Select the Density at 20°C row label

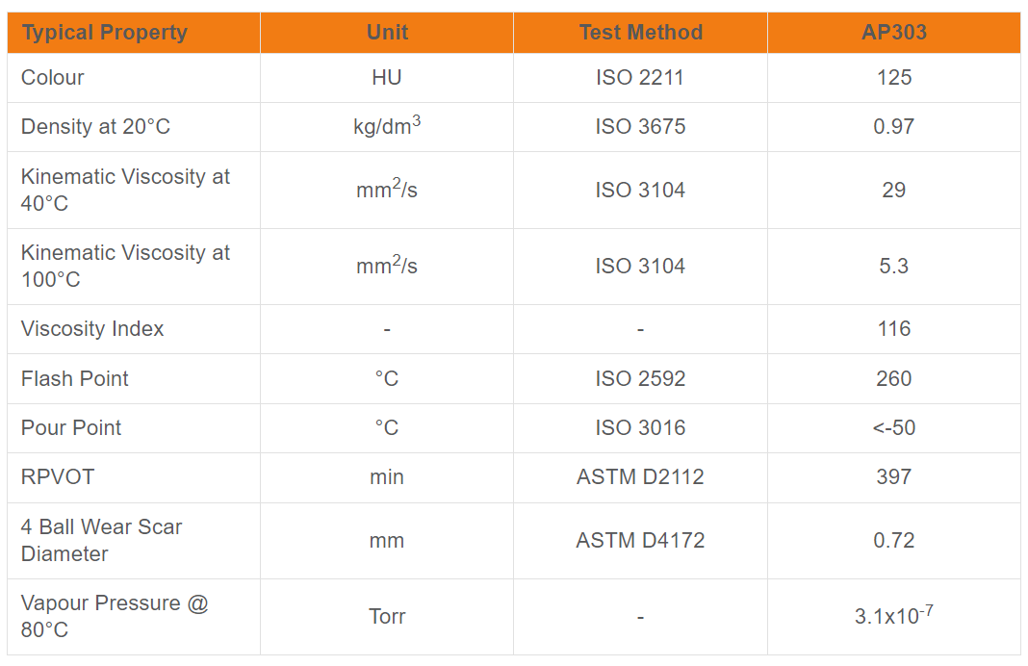[95, 127]
